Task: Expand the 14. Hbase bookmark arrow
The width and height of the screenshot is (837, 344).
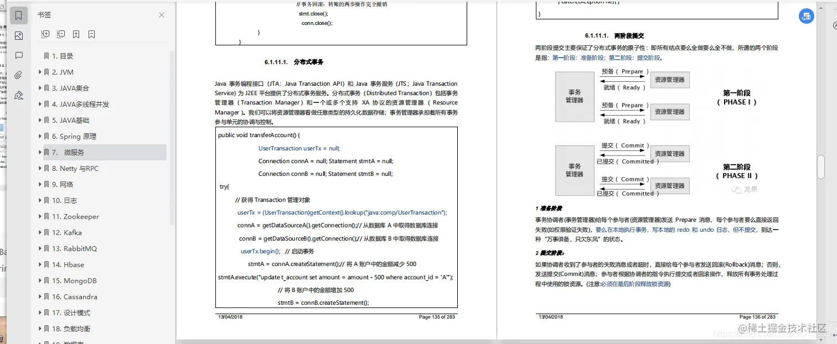Action: 40,265
